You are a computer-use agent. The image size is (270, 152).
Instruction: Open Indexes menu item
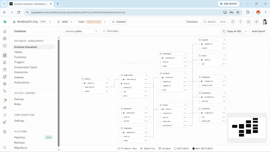(x=19, y=78)
